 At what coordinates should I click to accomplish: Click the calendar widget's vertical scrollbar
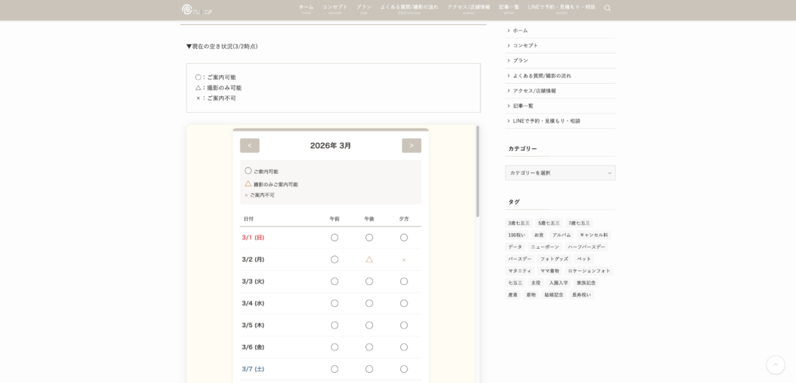[x=477, y=171]
